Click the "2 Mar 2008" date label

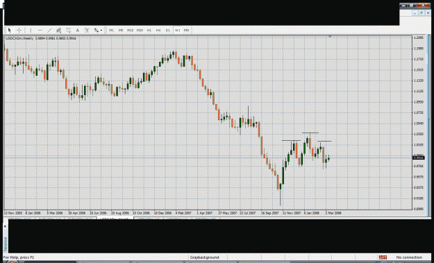[333, 213]
